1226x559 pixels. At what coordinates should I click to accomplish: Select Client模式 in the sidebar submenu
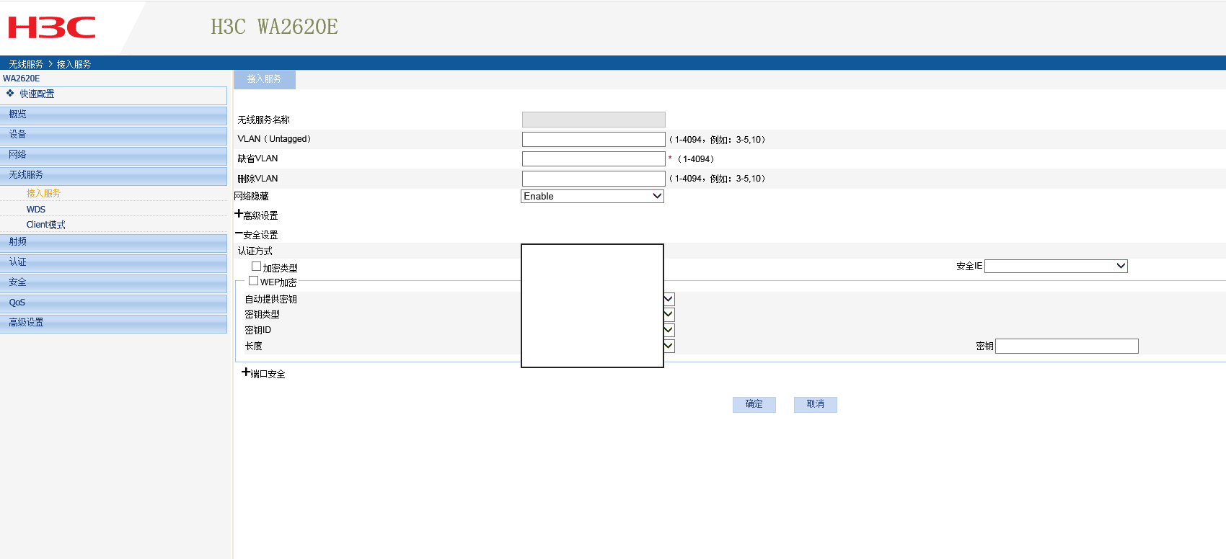pyautogui.click(x=45, y=225)
